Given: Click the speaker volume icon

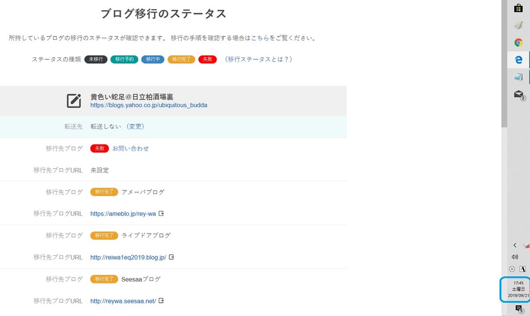Looking at the screenshot, I should tap(515, 257).
